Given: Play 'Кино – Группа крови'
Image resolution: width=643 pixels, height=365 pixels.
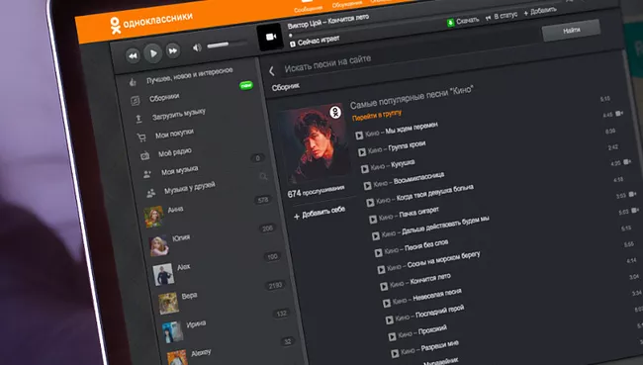Looking at the screenshot, I should [362, 152].
